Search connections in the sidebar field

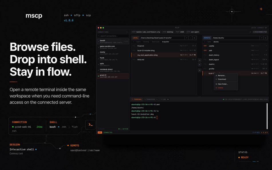click(x=113, y=36)
